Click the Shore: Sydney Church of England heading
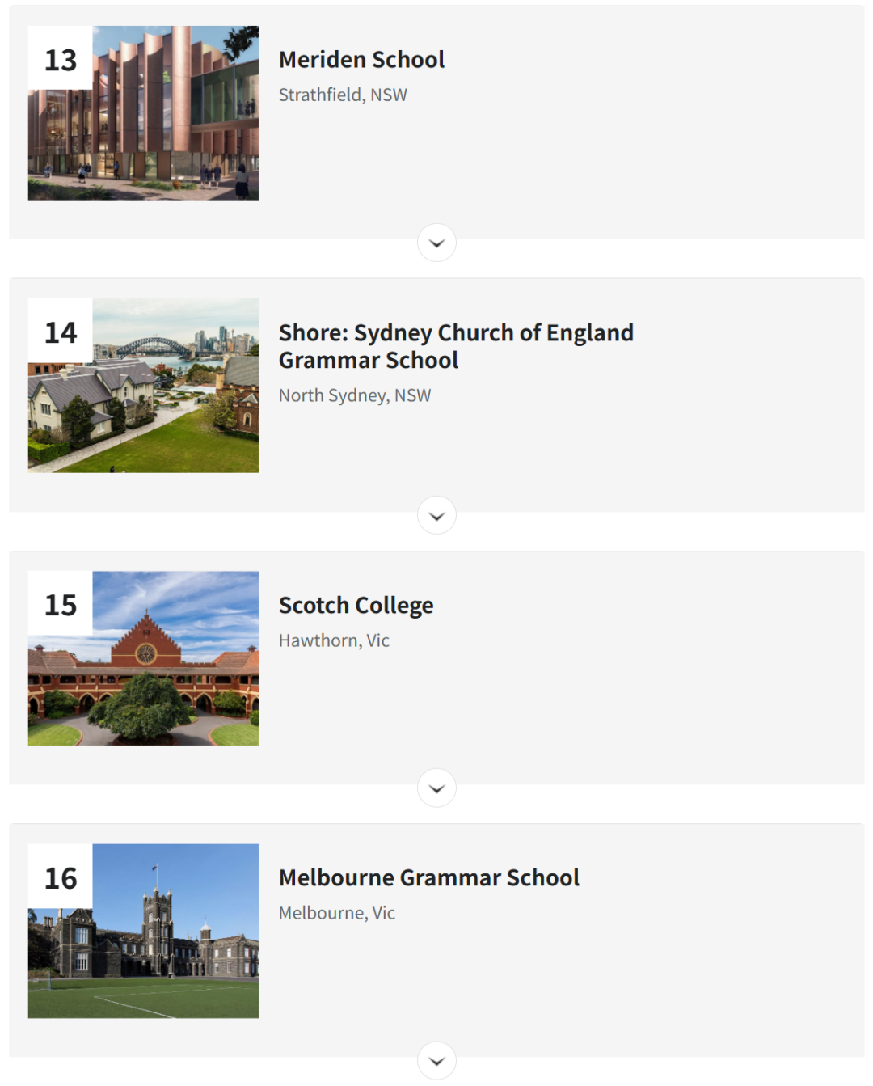Viewport: 873px width, 1086px height. tap(456, 346)
